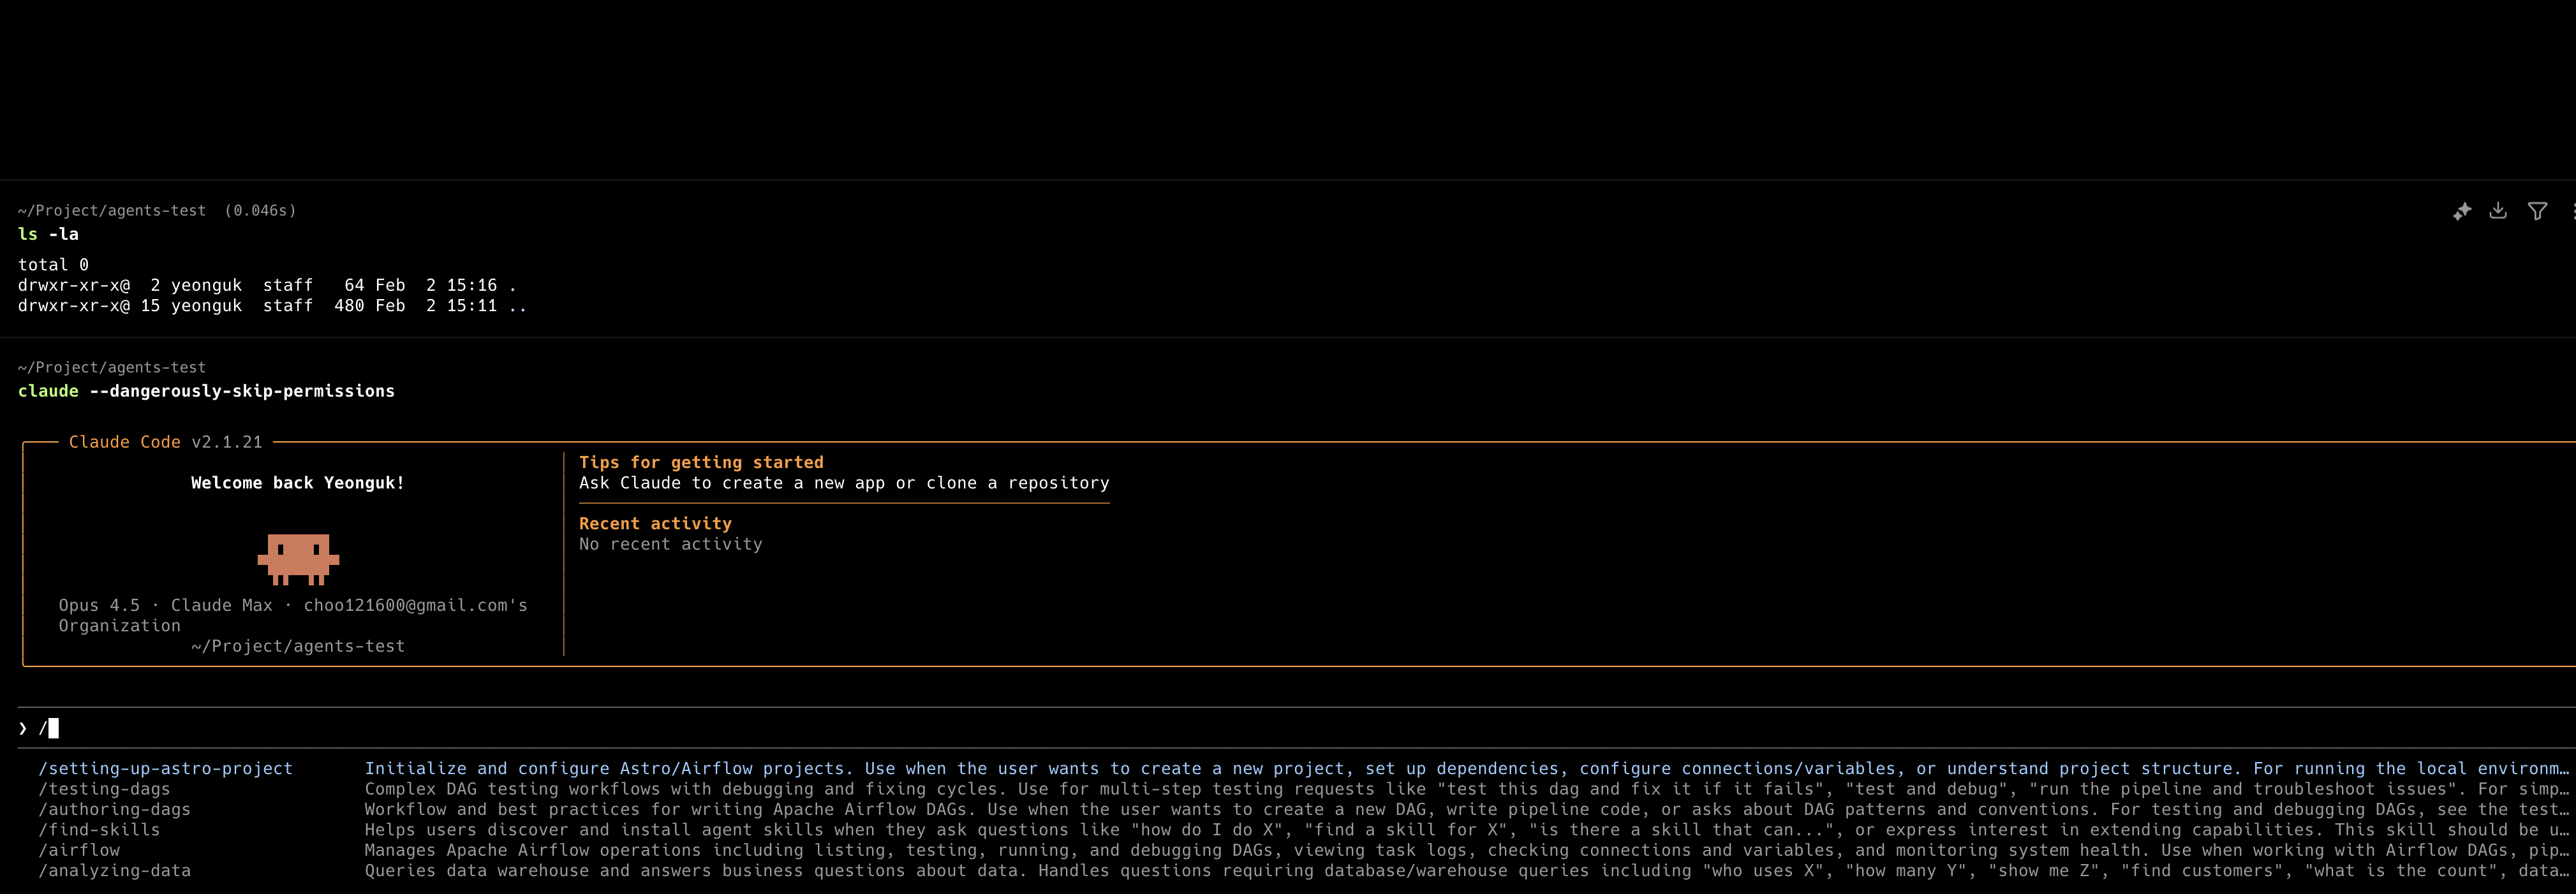Select the /airflow command from list

tap(79, 850)
